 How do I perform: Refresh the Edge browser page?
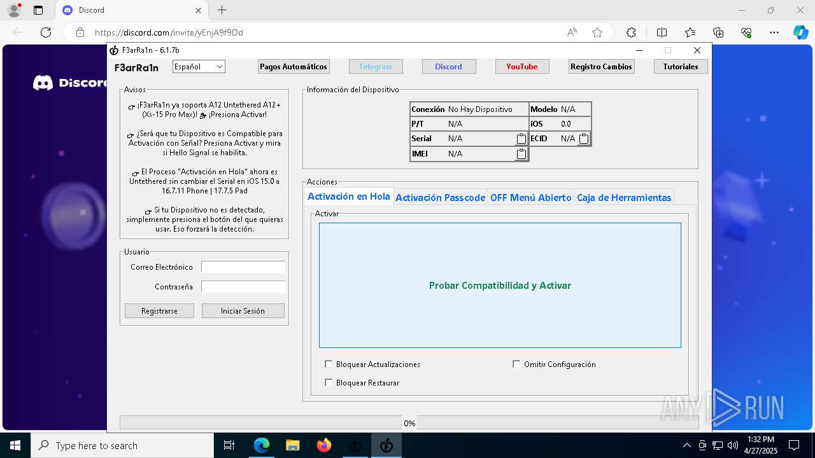point(46,32)
